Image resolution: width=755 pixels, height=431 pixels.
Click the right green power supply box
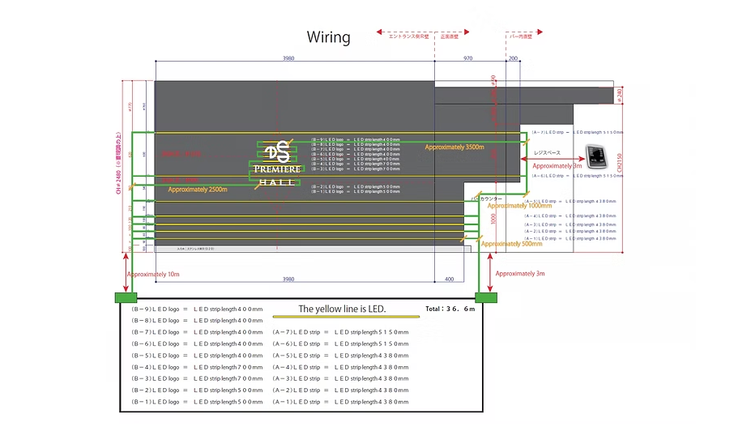tap(486, 297)
